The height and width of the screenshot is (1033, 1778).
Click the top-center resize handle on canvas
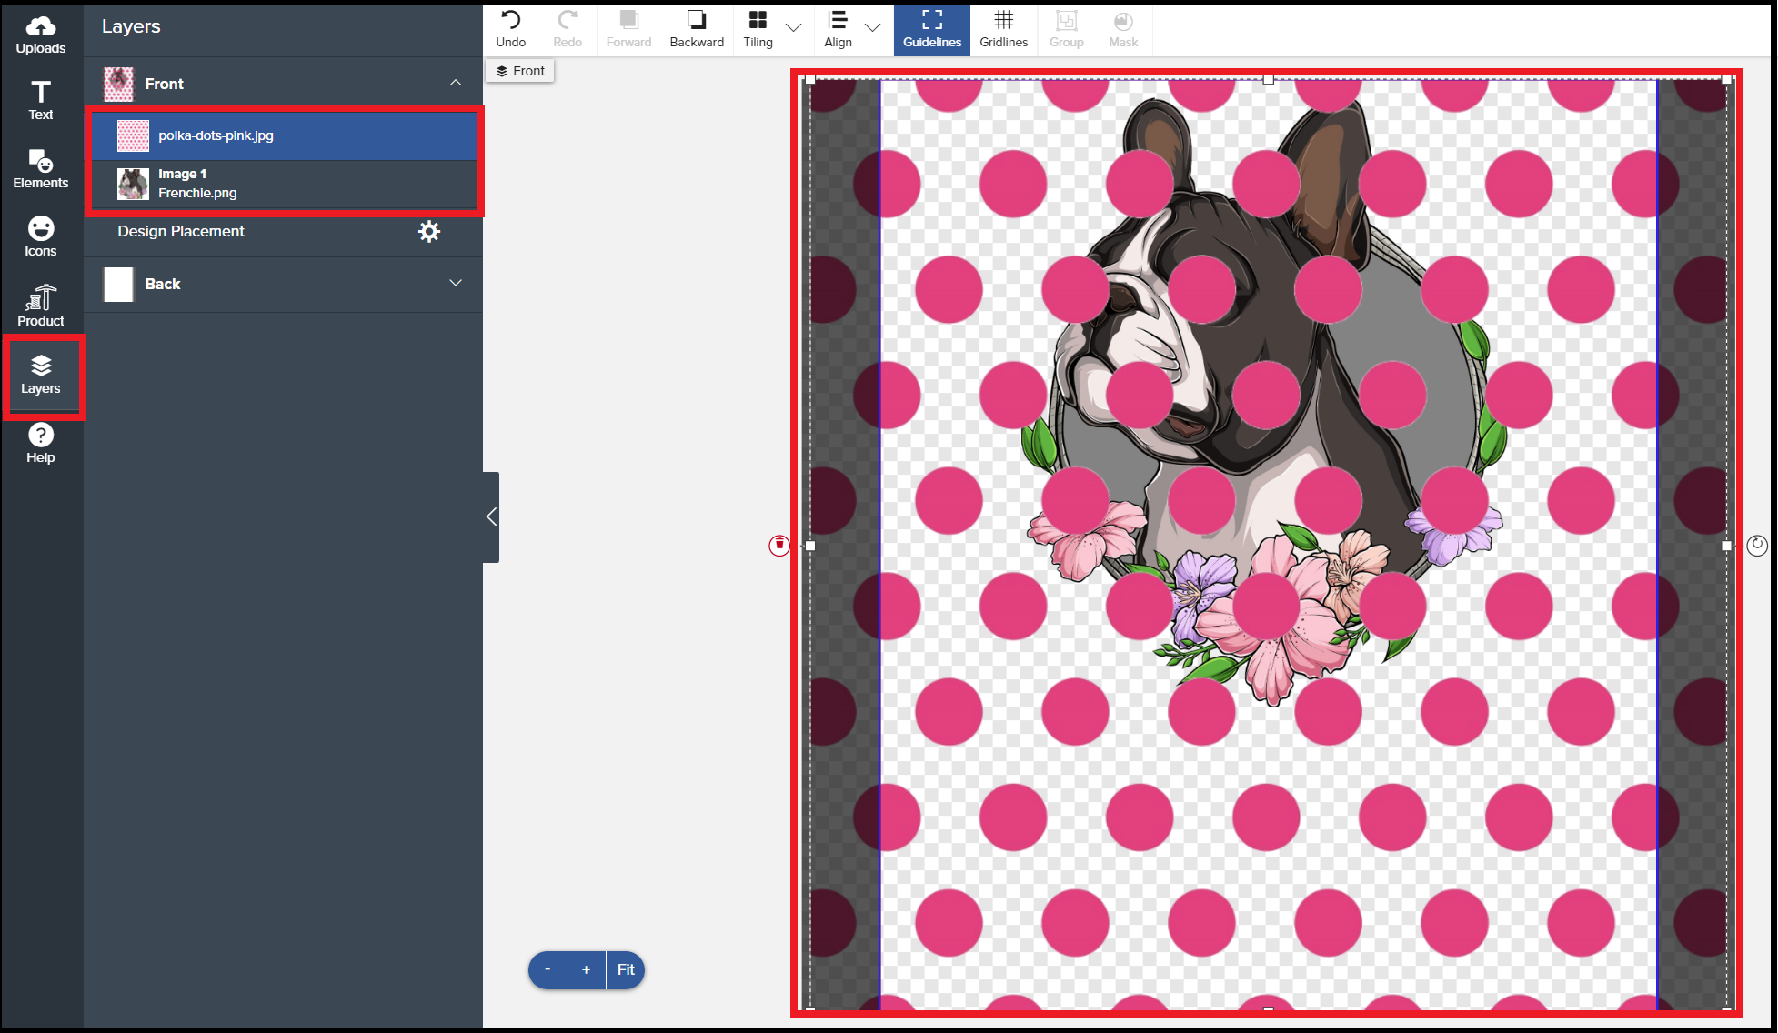[x=1268, y=80]
